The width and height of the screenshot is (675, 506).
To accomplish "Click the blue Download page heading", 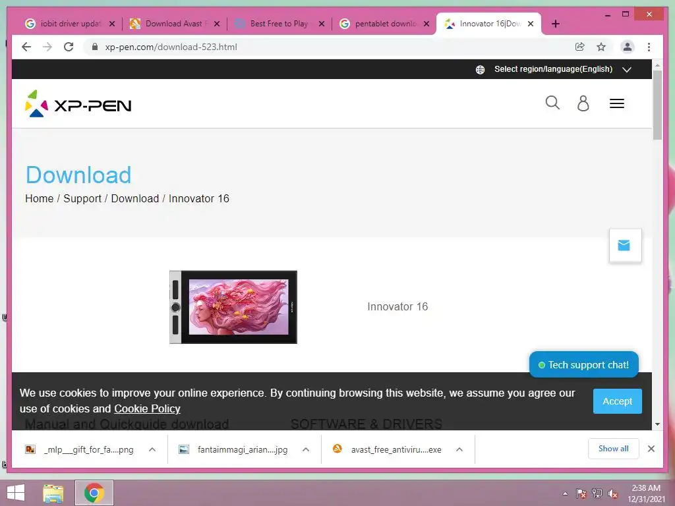I will (x=78, y=175).
